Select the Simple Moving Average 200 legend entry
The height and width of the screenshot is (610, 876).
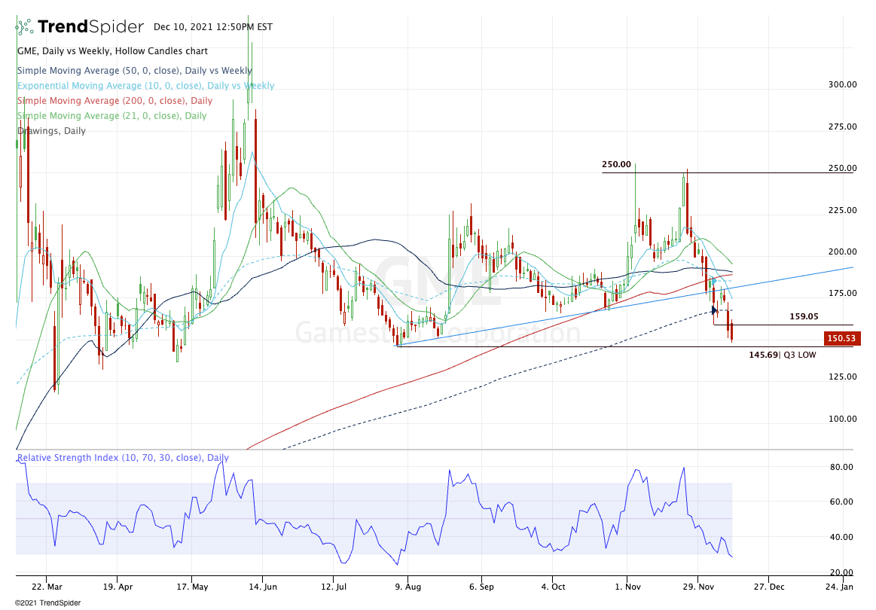(x=114, y=101)
